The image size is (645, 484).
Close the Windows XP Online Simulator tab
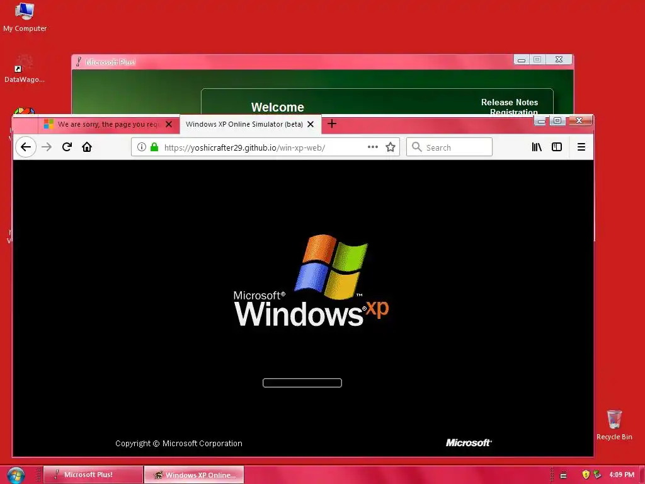click(311, 124)
